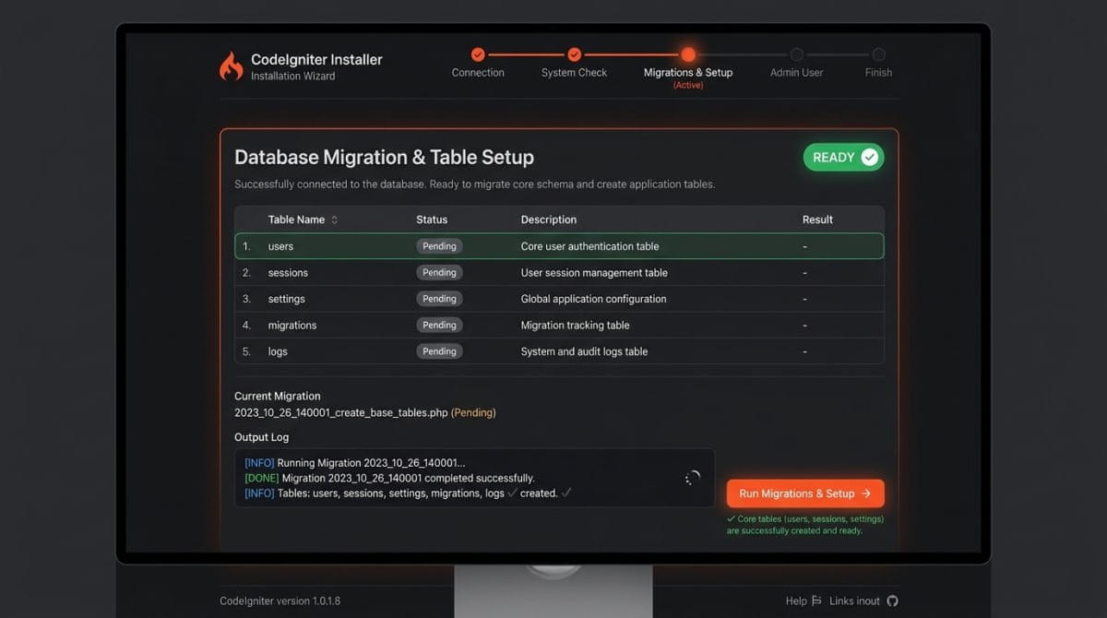Click the Current Migration label
1107x618 pixels.
pos(278,396)
